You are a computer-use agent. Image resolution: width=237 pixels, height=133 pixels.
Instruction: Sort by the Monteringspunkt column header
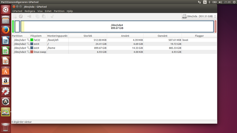coord(58,36)
